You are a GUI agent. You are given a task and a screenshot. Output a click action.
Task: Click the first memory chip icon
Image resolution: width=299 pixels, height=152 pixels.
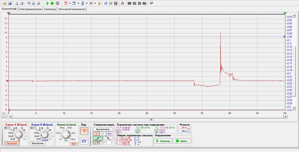click(130, 3)
